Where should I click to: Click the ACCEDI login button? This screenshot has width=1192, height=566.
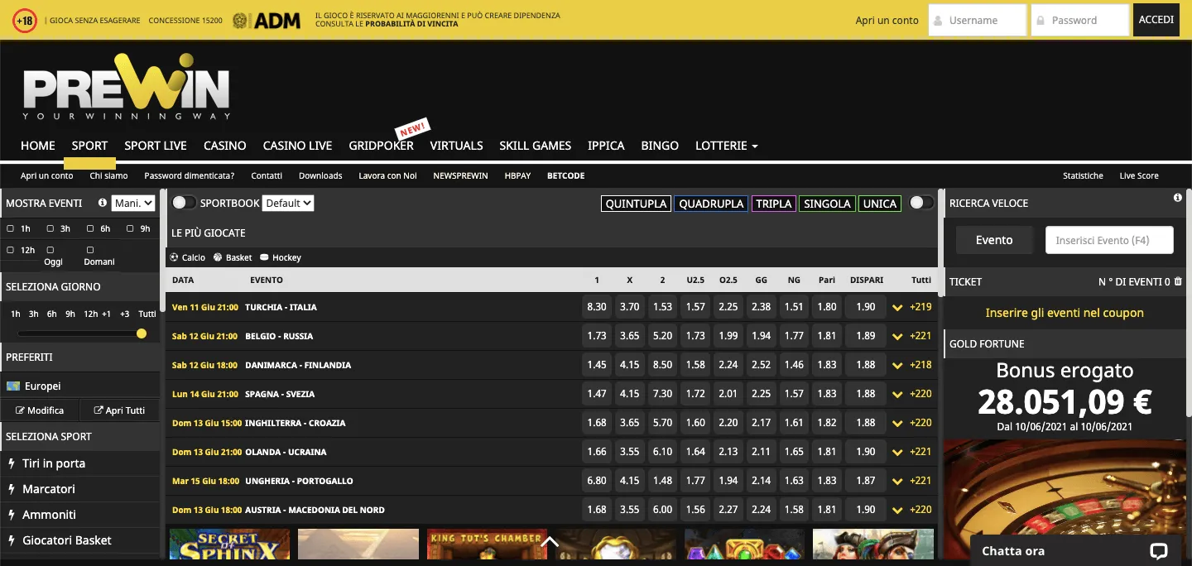[1156, 20]
